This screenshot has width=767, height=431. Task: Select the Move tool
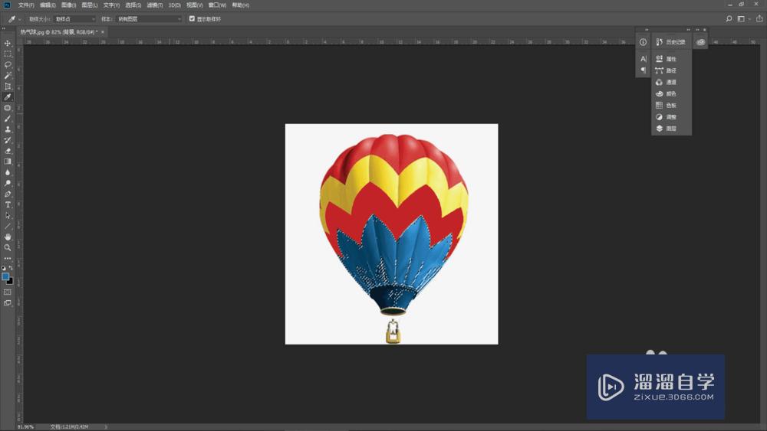8,44
